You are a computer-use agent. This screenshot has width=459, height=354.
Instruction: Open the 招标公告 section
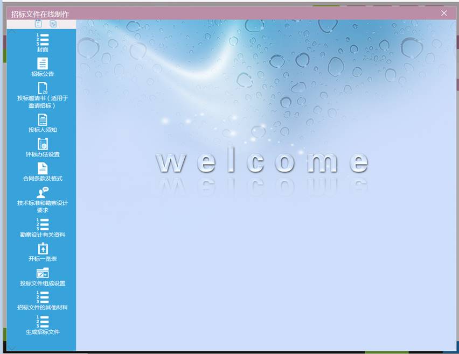[43, 67]
